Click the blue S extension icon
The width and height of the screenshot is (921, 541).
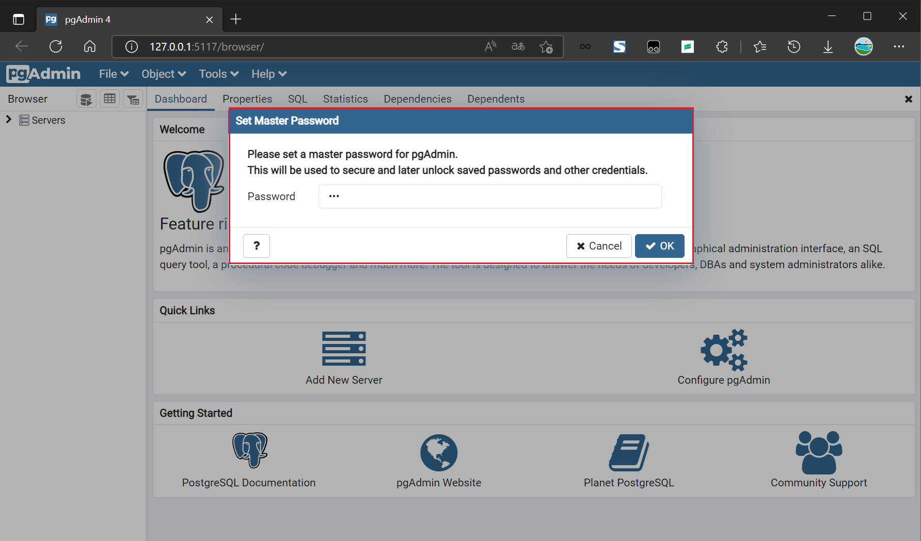pyautogui.click(x=620, y=47)
